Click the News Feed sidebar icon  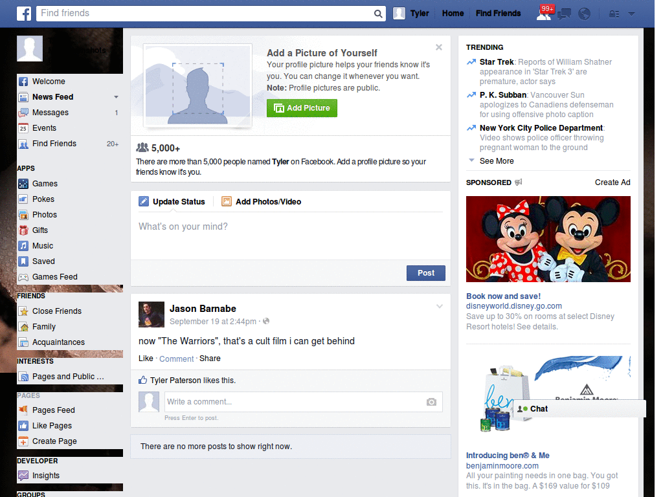point(23,97)
